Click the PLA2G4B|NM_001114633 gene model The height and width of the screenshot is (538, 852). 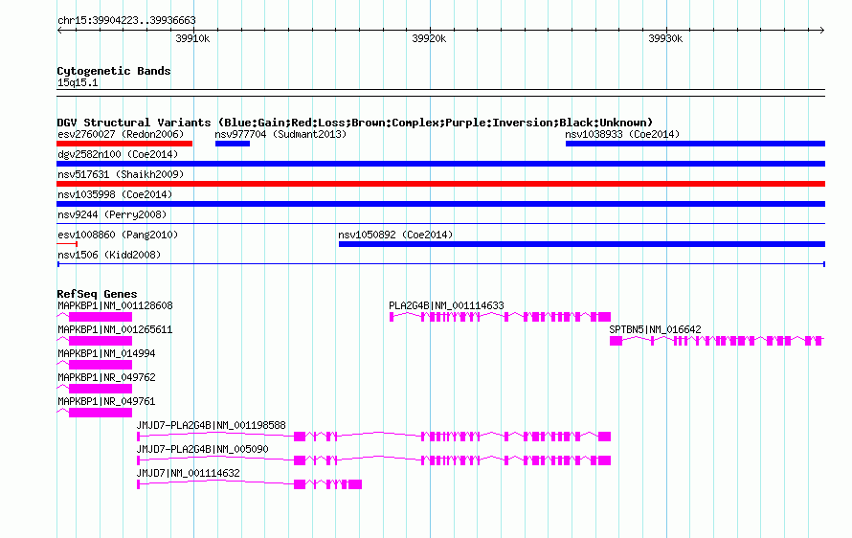point(500,316)
